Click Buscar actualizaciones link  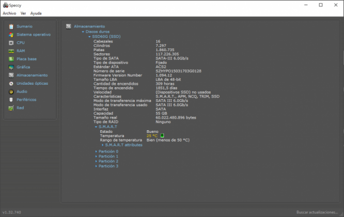pos(317,212)
